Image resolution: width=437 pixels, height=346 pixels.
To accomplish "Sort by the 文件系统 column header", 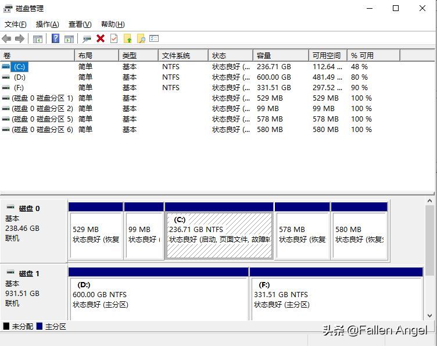I will pos(183,55).
